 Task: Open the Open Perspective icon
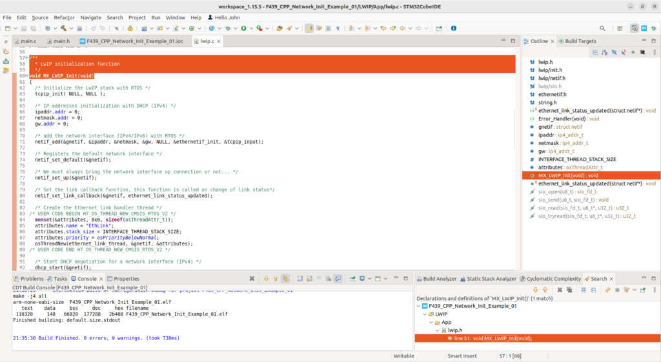click(x=620, y=28)
